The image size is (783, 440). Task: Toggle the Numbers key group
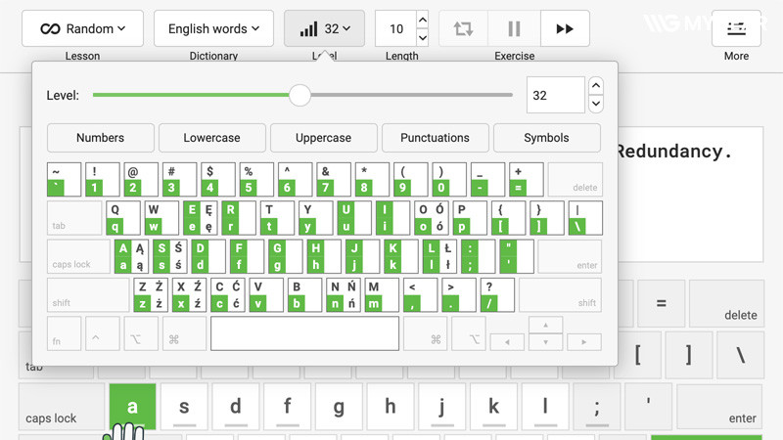tap(100, 138)
